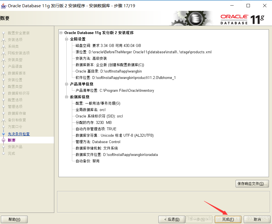This screenshot has width=272, height=224.
Task: Select the 网格安装选项 step in sidebar
Action: [x=19, y=53]
